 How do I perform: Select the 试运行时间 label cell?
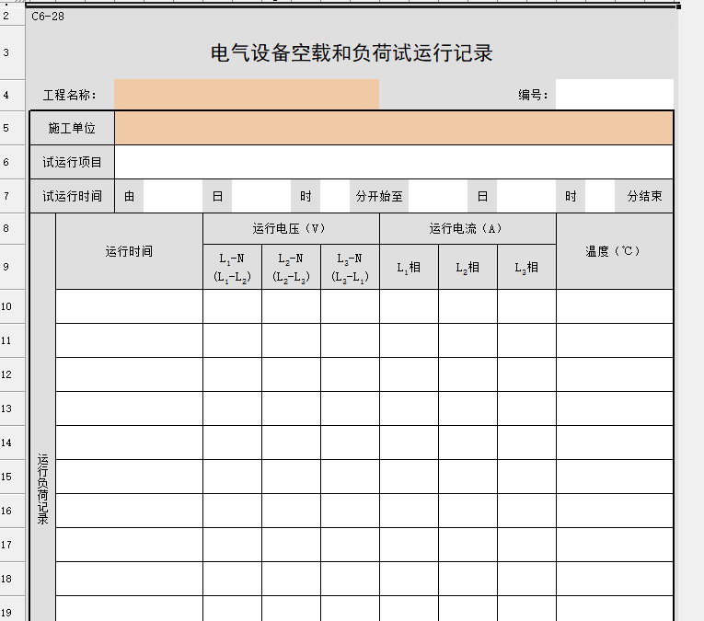tap(73, 196)
